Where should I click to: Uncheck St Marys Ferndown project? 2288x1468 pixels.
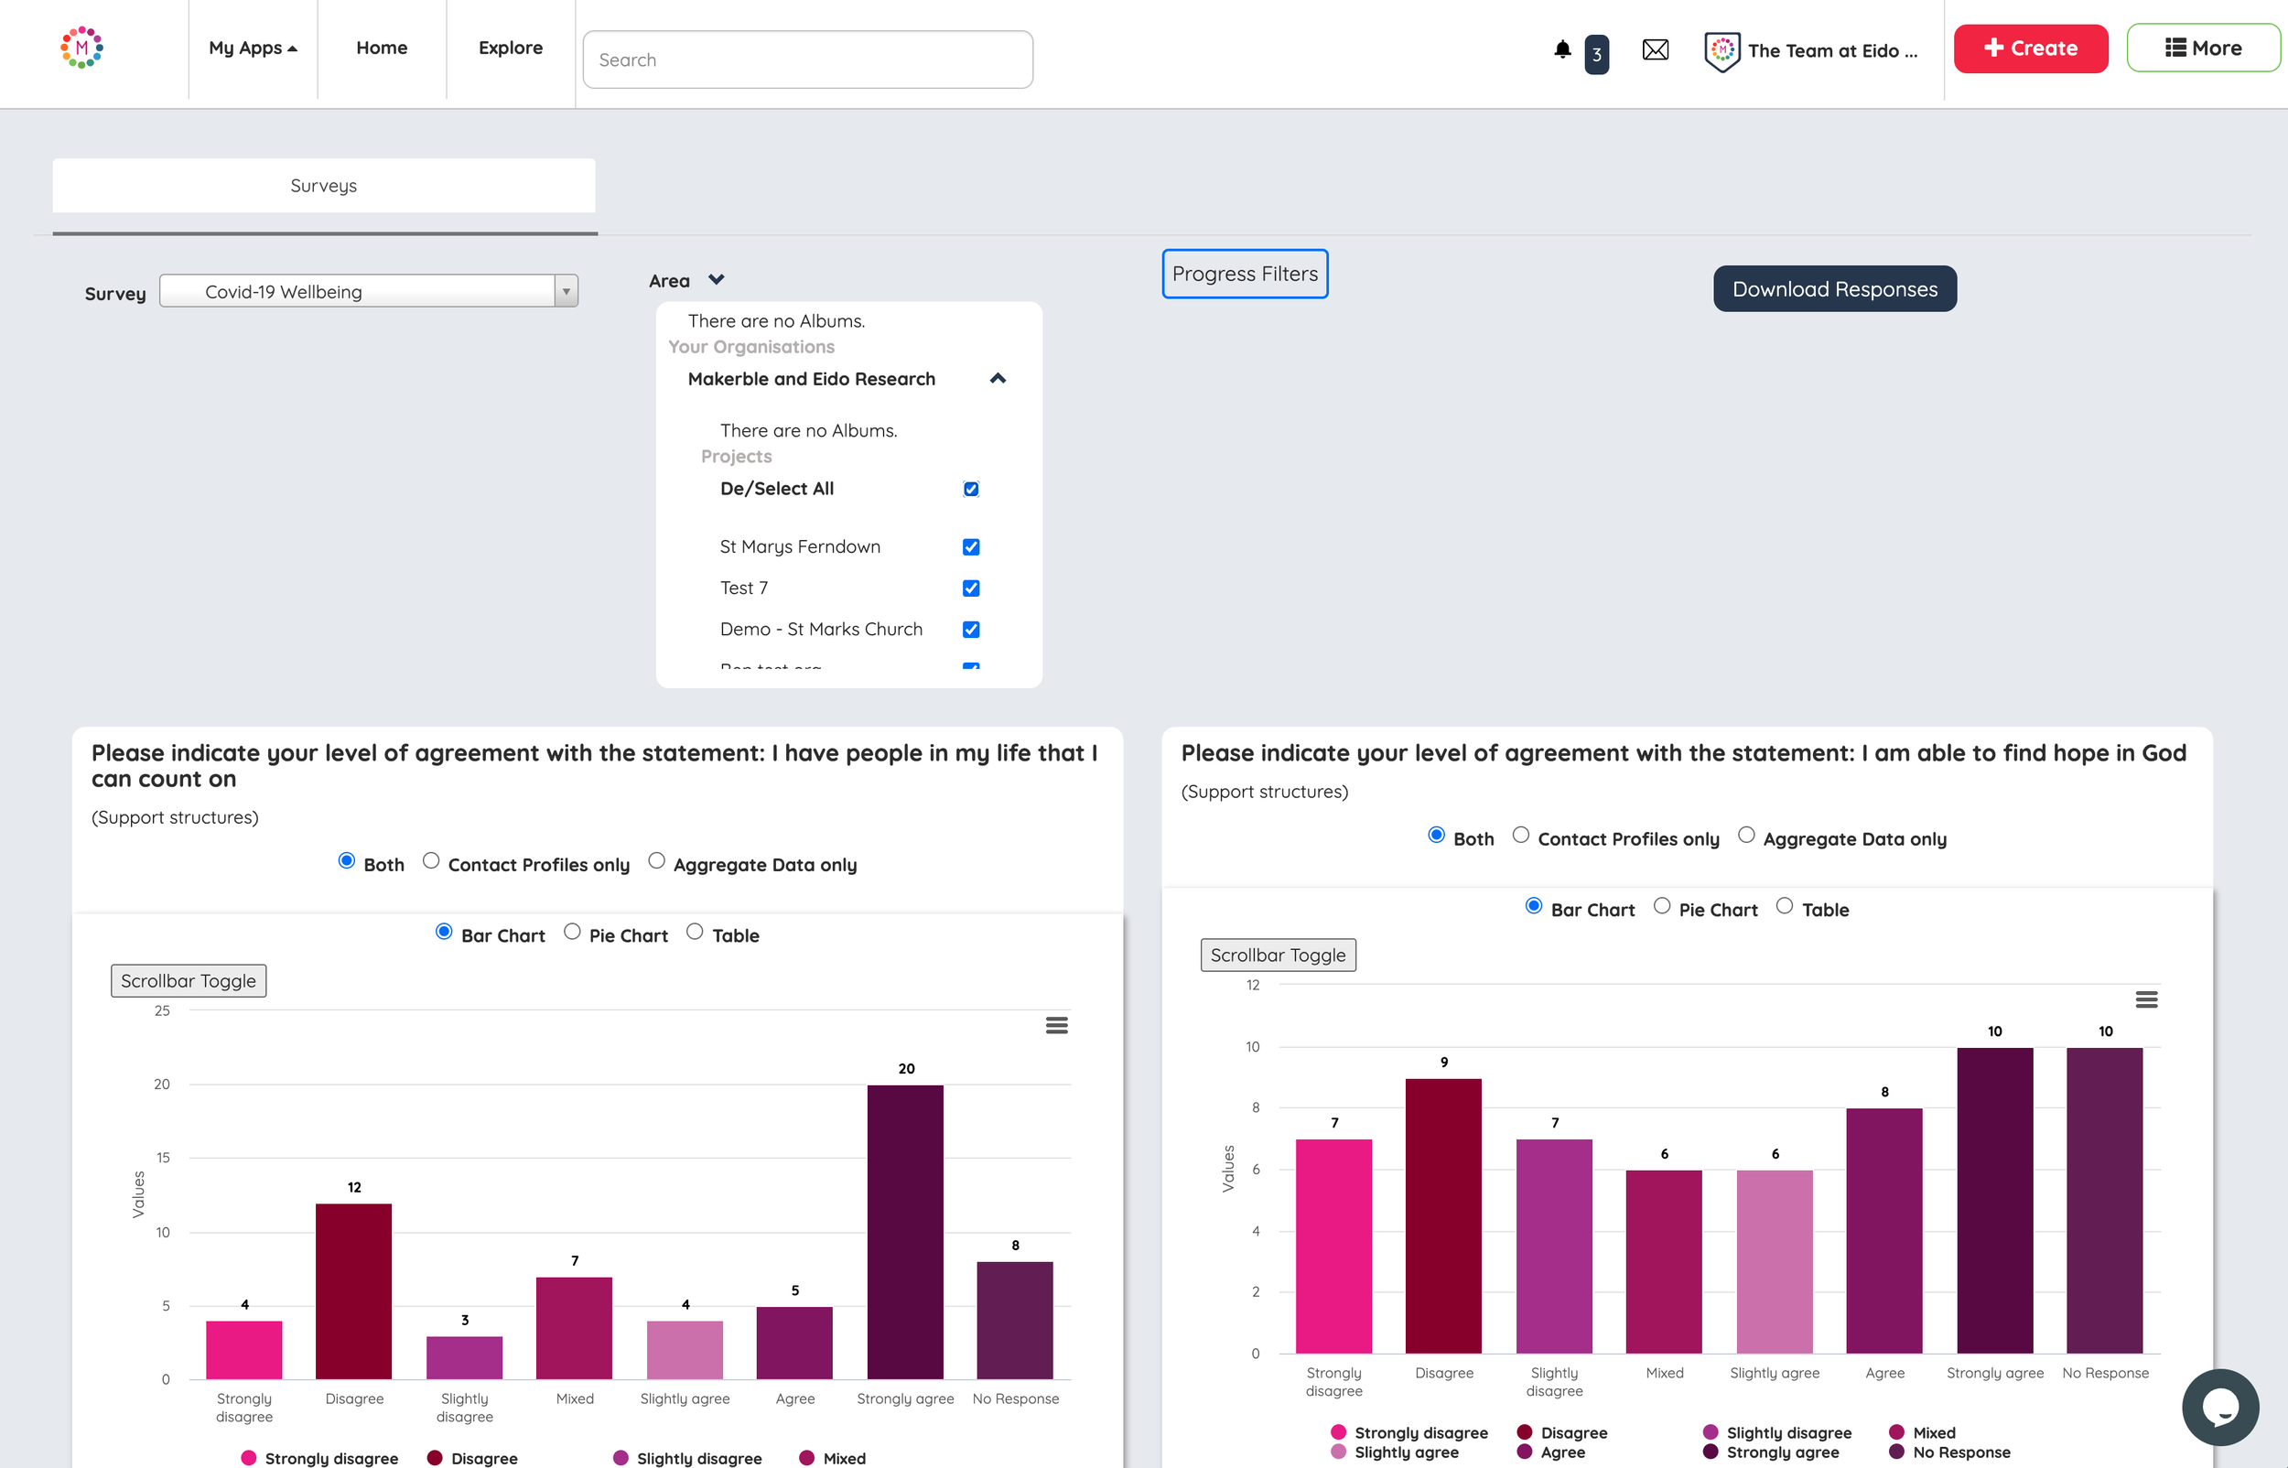click(x=970, y=547)
